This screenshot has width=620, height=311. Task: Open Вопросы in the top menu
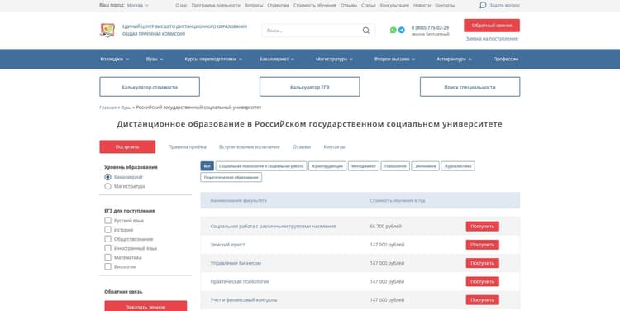254,5
